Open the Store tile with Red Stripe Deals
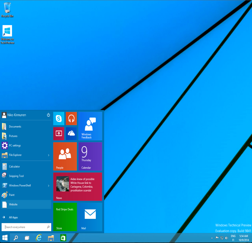Image resolution: width=252 pixels, height=243 pixels. (x=65, y=217)
